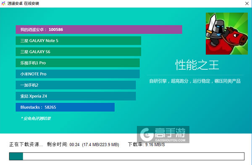Screen dimensions: 252x165
Task: Select the 三星 GALAXY S6 bar
Action: click(x=79, y=52)
